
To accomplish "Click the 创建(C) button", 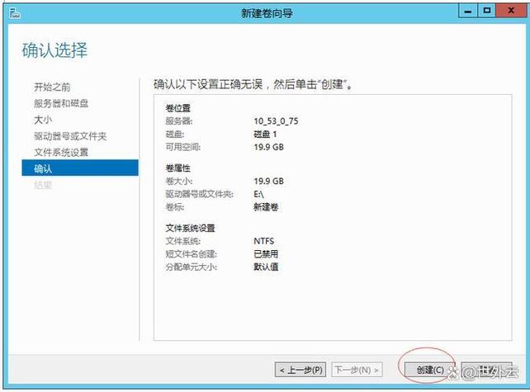I will 429,370.
